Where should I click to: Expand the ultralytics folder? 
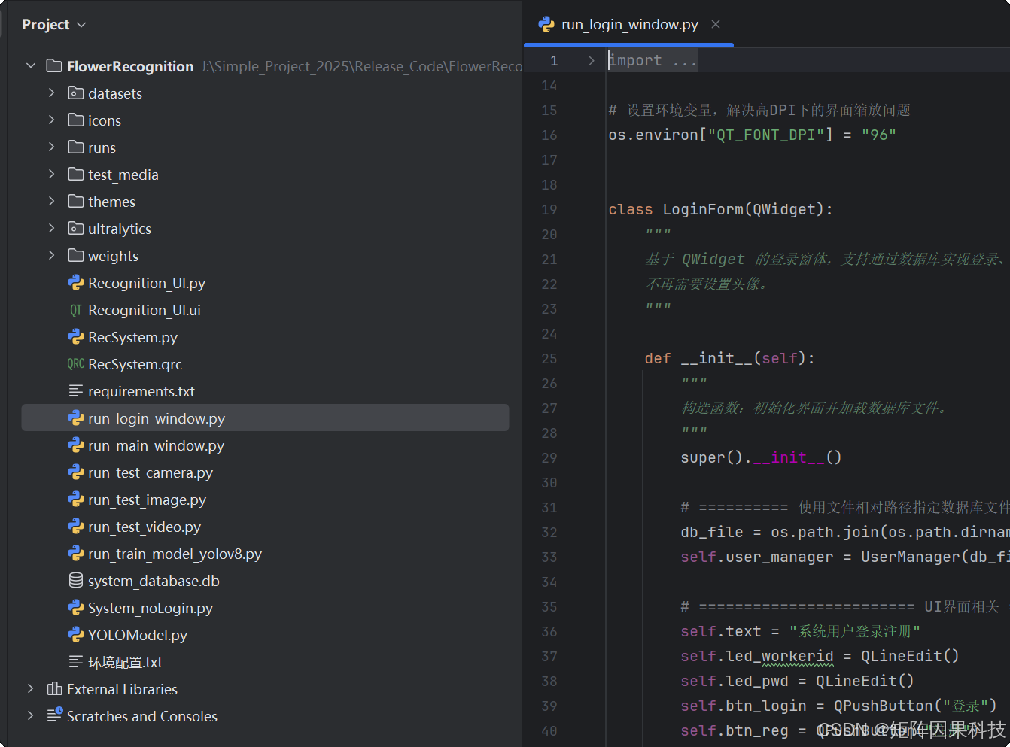[x=51, y=229]
